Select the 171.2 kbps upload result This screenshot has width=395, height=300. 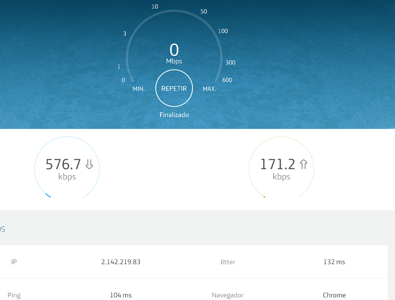click(x=278, y=164)
